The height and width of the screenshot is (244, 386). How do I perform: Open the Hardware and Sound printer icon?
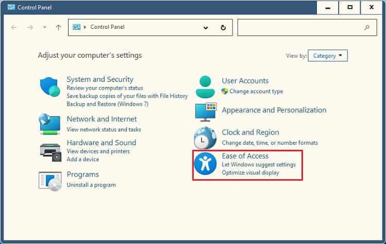[51, 152]
